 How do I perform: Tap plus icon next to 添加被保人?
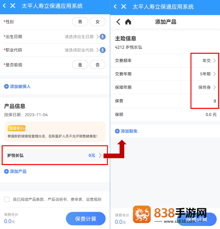(x=6, y=86)
